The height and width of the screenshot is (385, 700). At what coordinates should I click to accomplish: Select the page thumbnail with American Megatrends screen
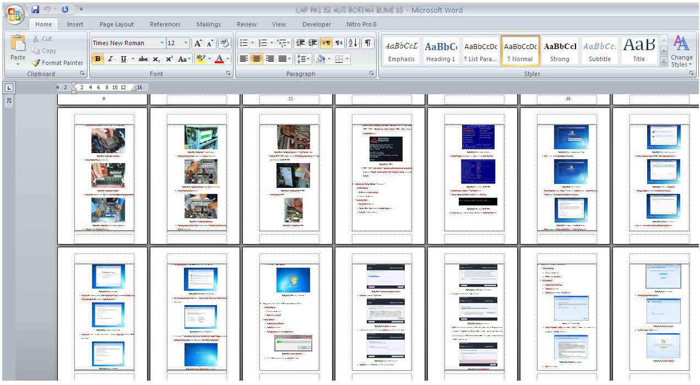(x=381, y=176)
